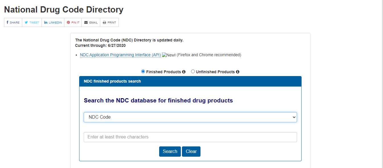
Task: Select the Finished Products radio button
Action: (x=143, y=72)
